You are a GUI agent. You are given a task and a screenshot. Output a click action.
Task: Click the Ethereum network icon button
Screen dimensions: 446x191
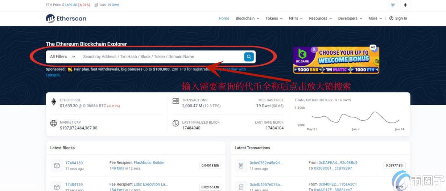[405, 5]
